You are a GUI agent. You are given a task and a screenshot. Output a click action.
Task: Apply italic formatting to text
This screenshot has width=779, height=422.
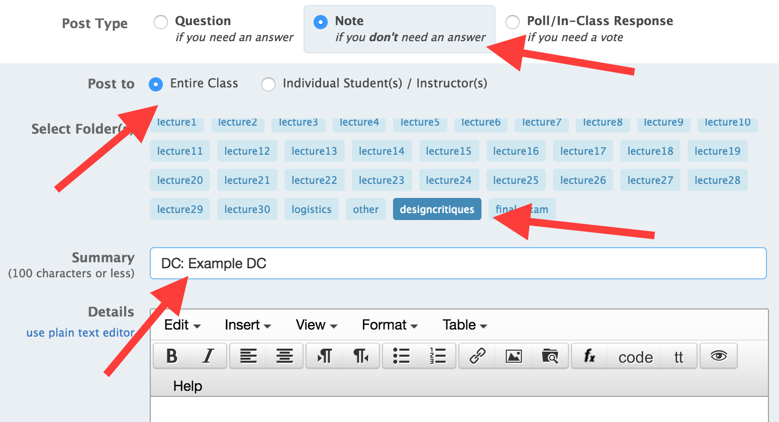pos(208,356)
